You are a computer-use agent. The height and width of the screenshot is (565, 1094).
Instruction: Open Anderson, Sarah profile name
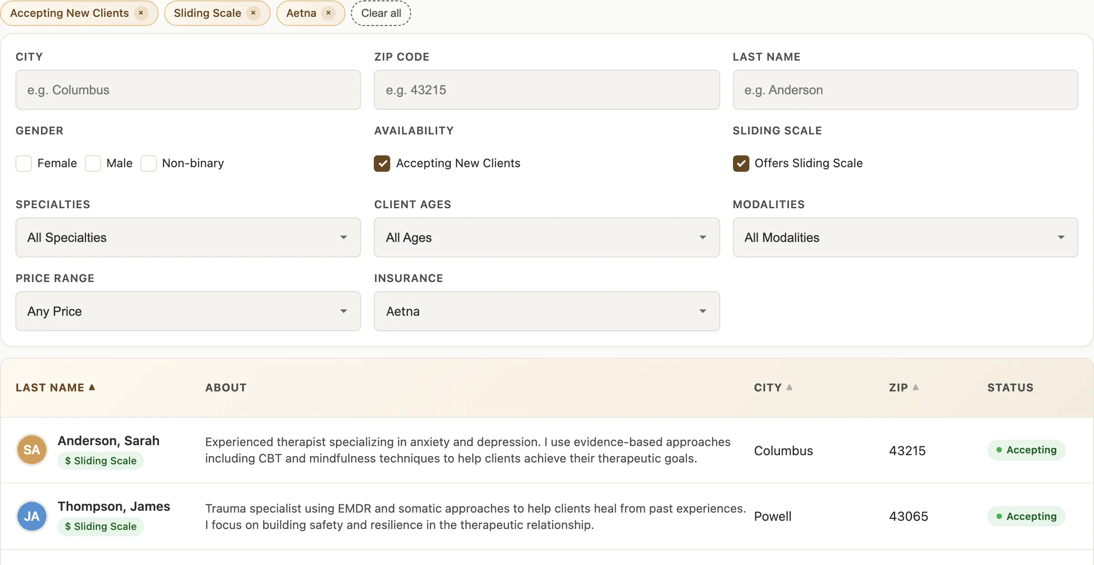pyautogui.click(x=108, y=441)
